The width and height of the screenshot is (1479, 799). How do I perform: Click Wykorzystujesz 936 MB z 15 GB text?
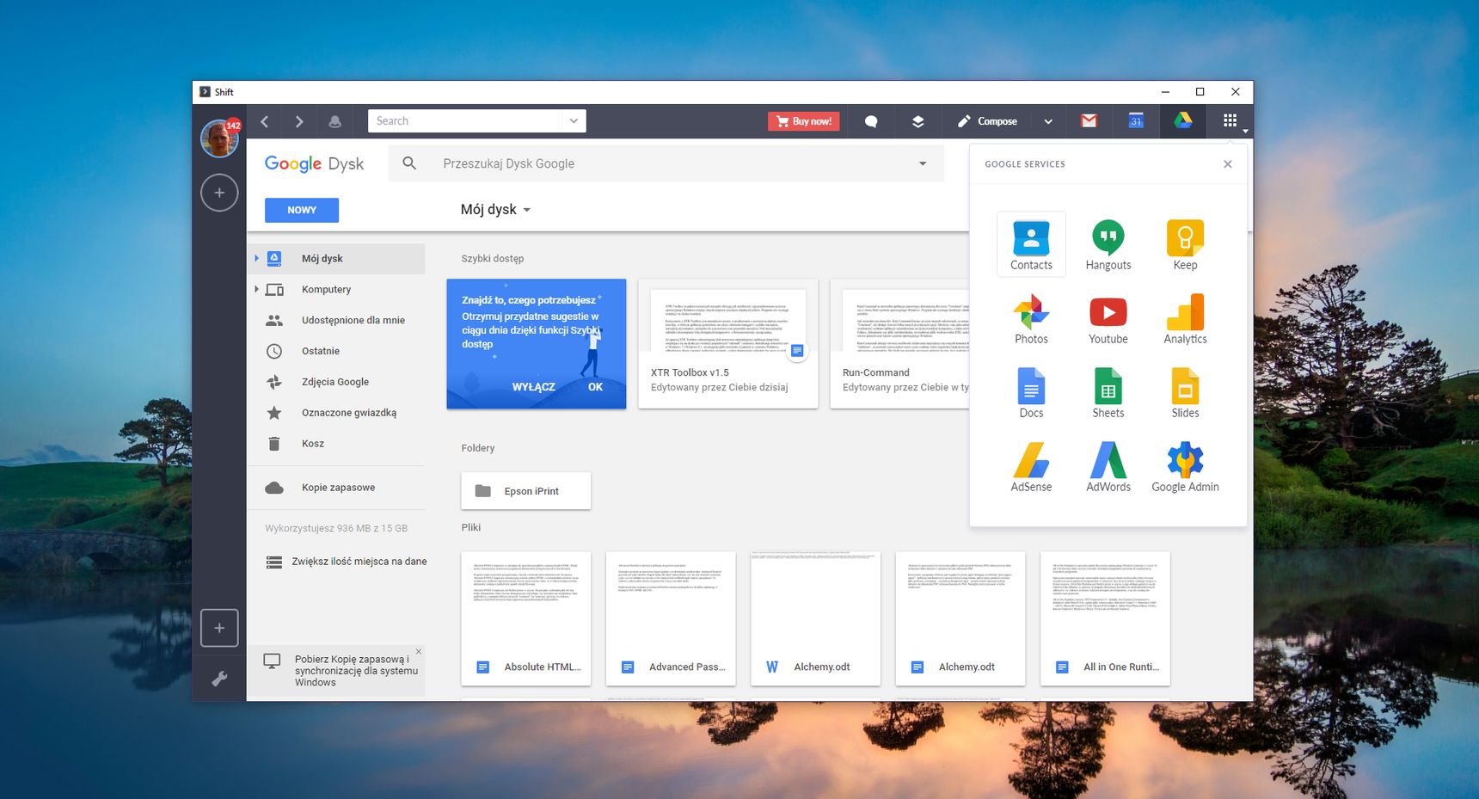click(336, 528)
